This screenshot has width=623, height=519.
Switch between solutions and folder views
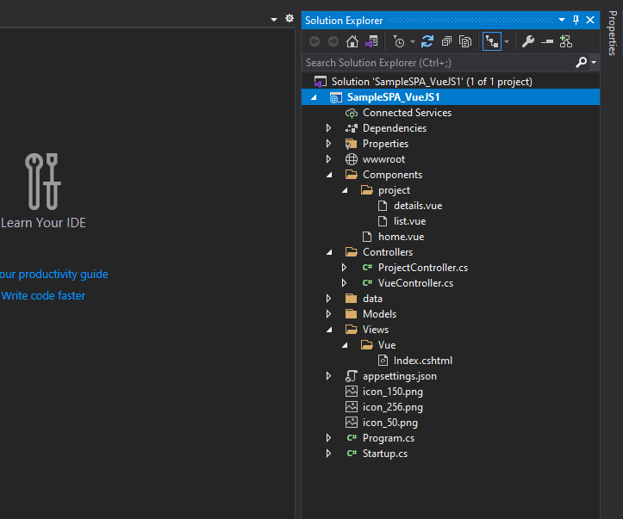371,41
